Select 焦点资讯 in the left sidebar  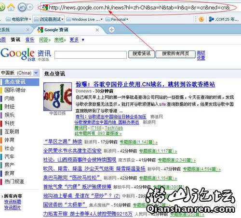tap(20, 82)
